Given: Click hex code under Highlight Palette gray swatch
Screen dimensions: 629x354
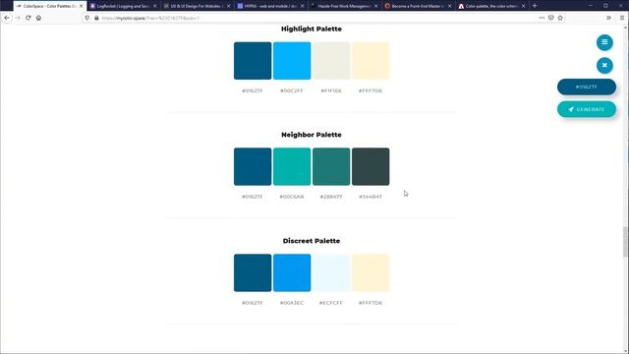Looking at the screenshot, I should [x=331, y=90].
